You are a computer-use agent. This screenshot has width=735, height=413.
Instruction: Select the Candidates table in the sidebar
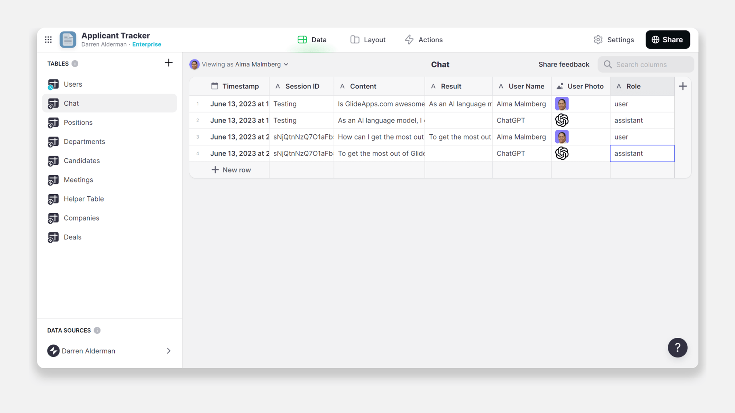pyautogui.click(x=82, y=160)
